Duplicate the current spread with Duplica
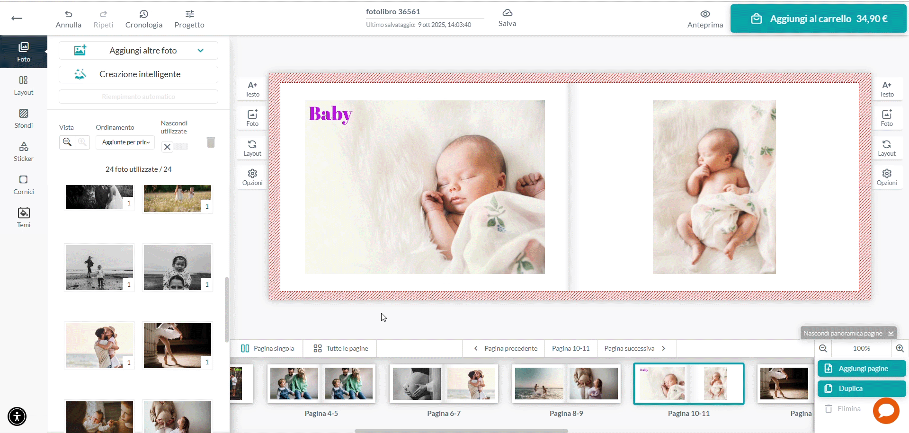 pos(862,389)
